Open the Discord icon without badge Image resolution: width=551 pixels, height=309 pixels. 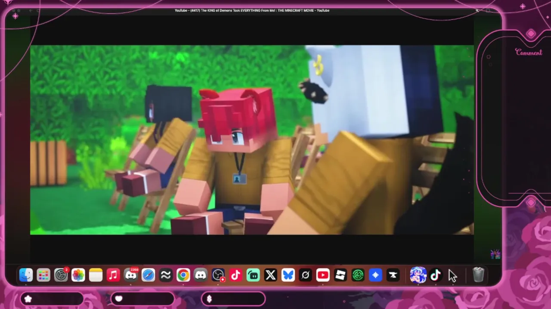point(201,275)
